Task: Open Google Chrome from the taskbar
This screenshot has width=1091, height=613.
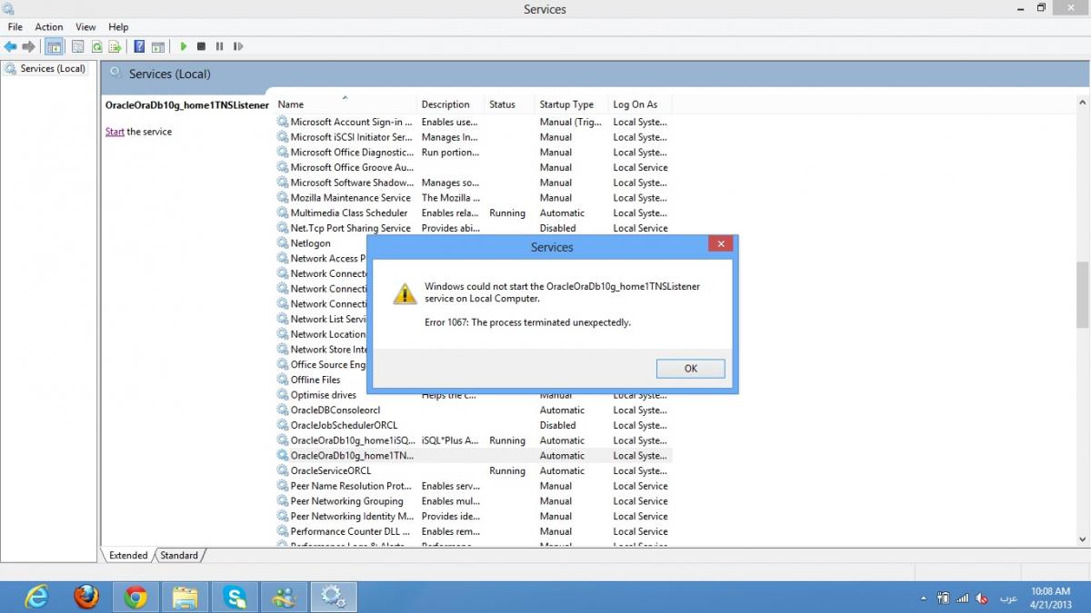Action: point(136,597)
